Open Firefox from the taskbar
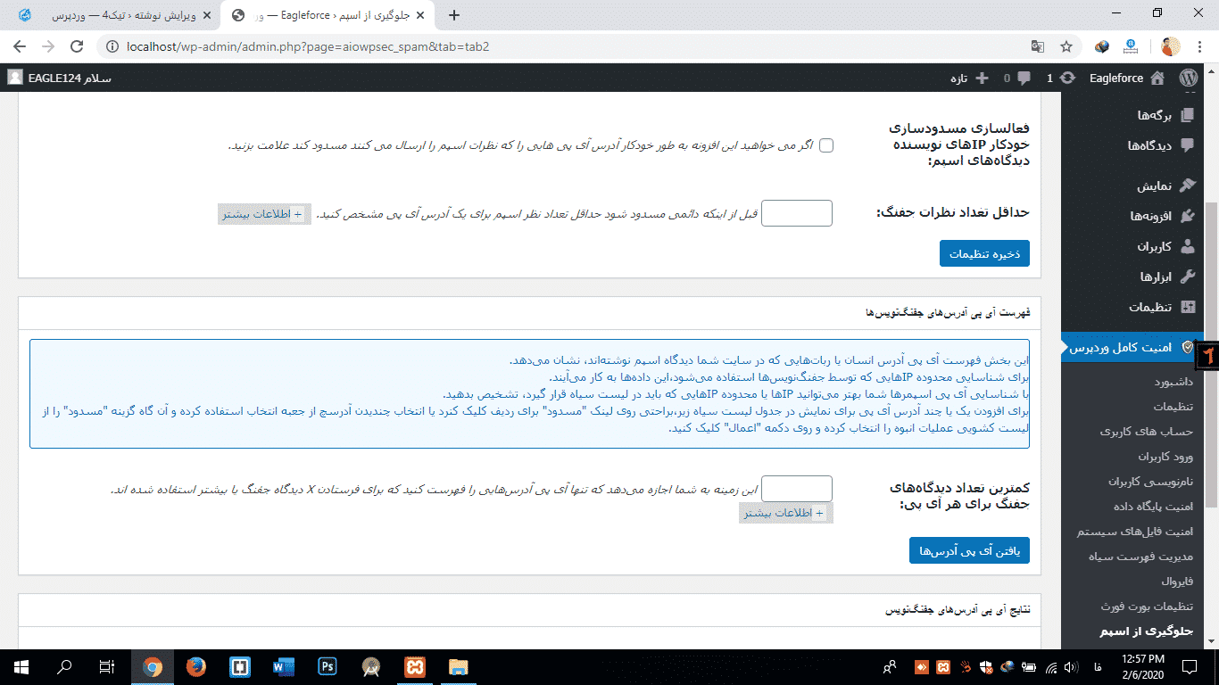The width and height of the screenshot is (1219, 685). point(196,666)
